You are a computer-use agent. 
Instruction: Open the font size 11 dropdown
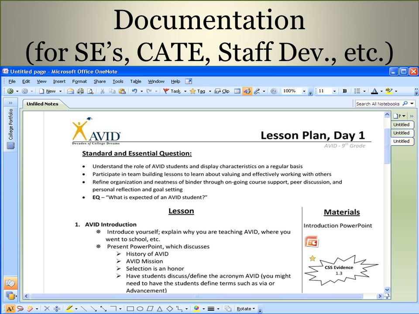coord(334,91)
